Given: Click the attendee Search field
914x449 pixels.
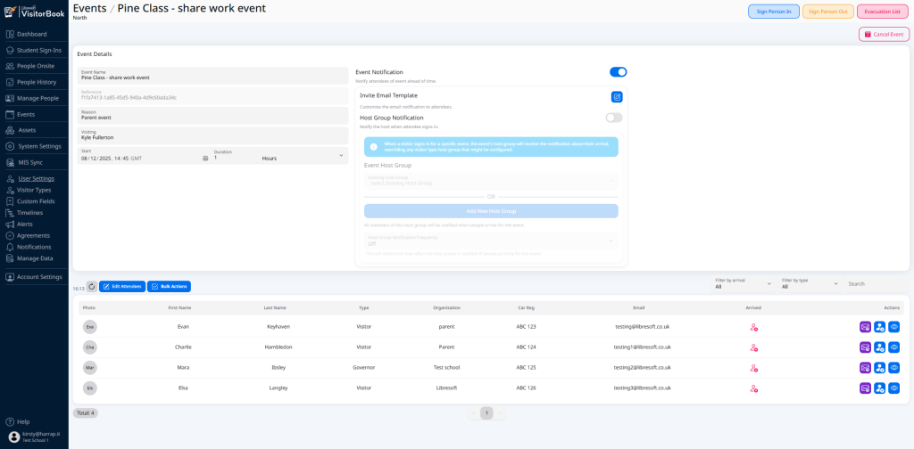Looking at the screenshot, I should [873, 283].
